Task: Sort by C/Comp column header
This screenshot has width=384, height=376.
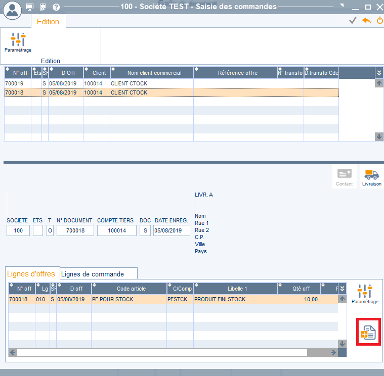Action: tap(180, 289)
